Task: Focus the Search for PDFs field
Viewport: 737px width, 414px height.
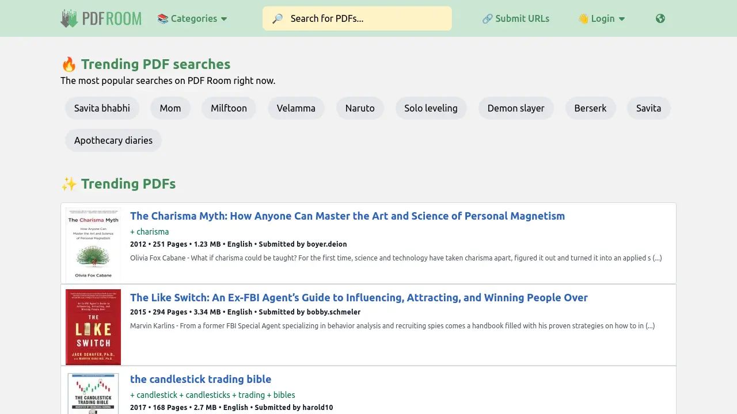Action: tap(357, 18)
